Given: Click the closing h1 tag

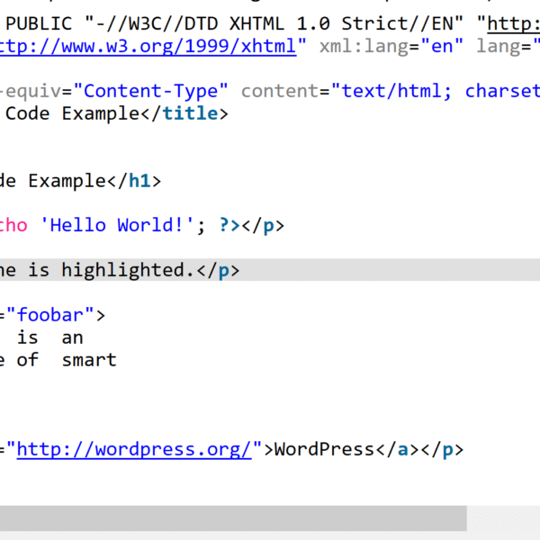Looking at the screenshot, I should pos(134,181).
